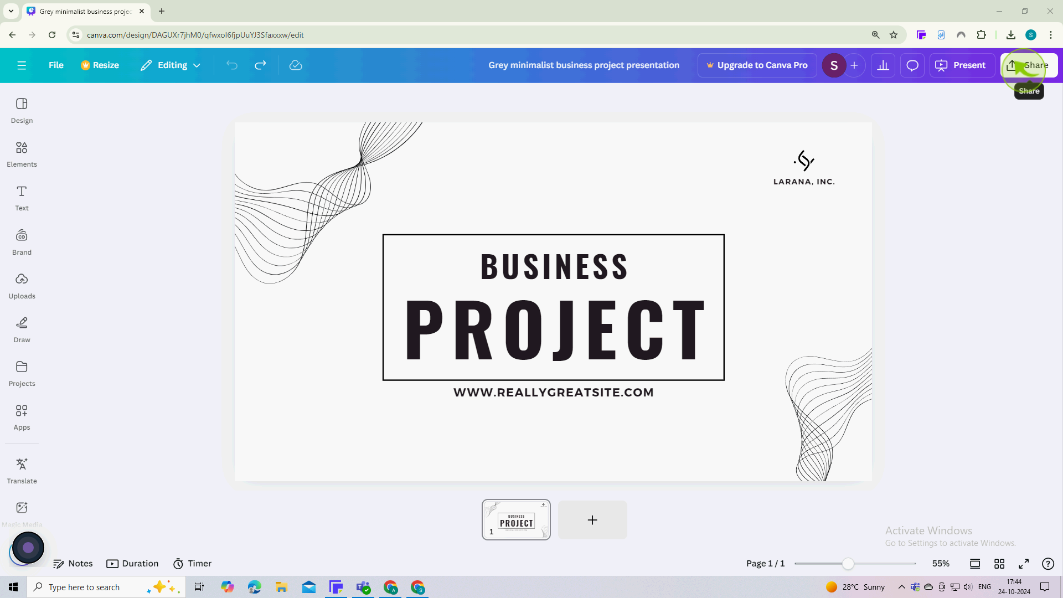Screen dimensions: 1063x598
Task: Select the PROJECT heading text
Action: click(x=555, y=329)
